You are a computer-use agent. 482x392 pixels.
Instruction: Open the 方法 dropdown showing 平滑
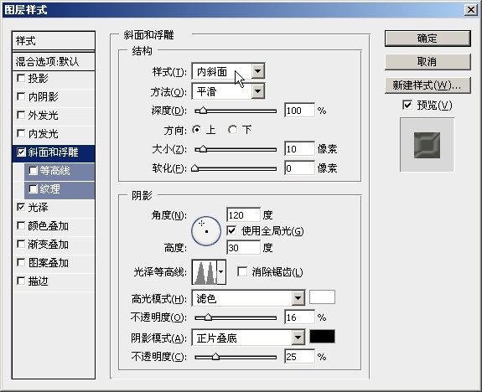tap(228, 91)
